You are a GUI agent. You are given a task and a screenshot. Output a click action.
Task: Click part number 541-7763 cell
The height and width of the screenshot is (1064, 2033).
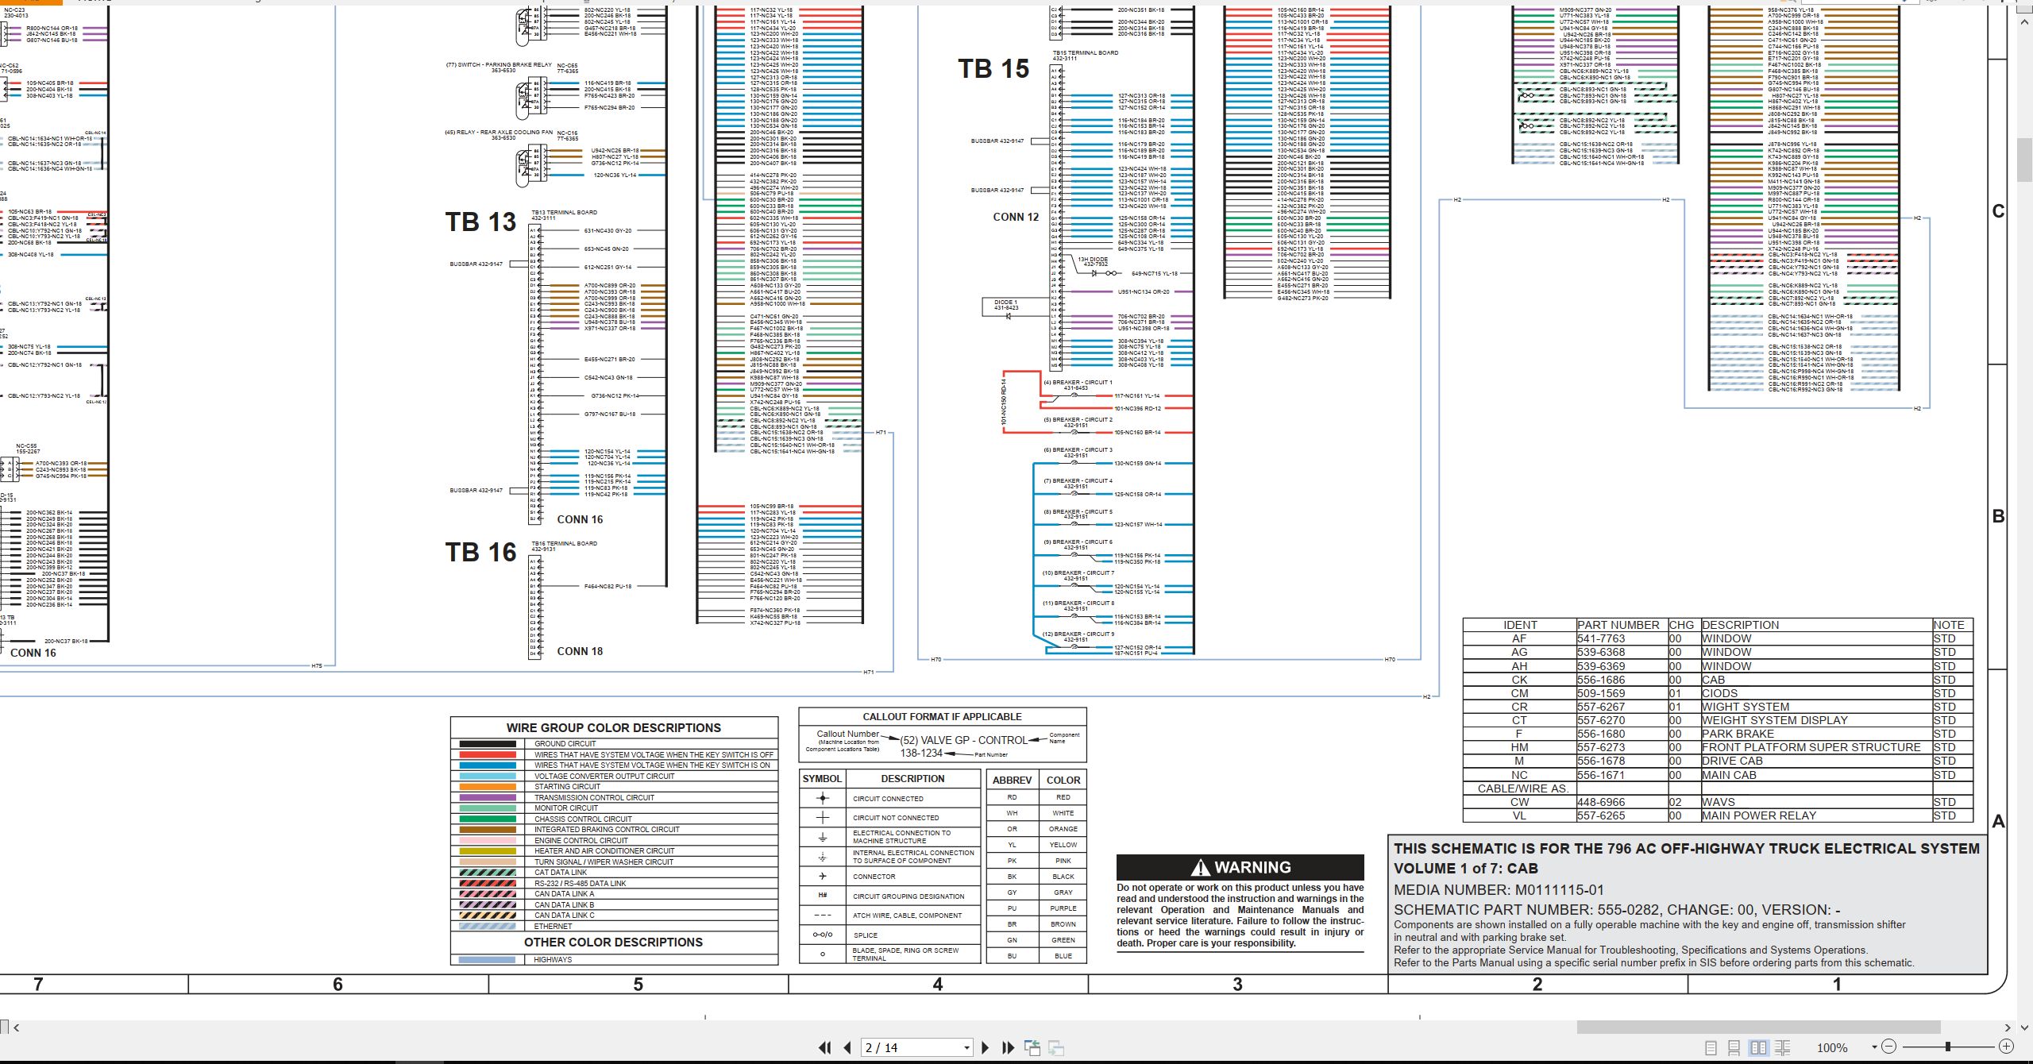(1621, 638)
